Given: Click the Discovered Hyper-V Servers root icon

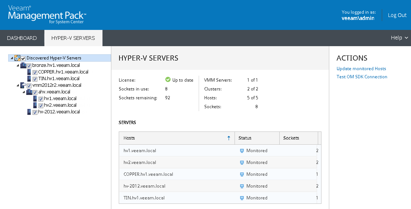Looking at the screenshot, I should click(x=17, y=58).
